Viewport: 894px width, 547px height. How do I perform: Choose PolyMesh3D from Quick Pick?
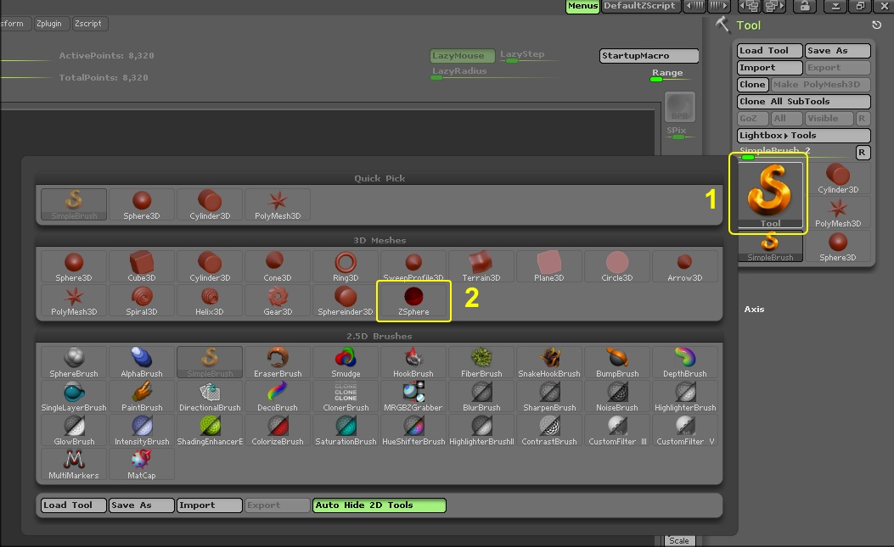[x=277, y=204]
